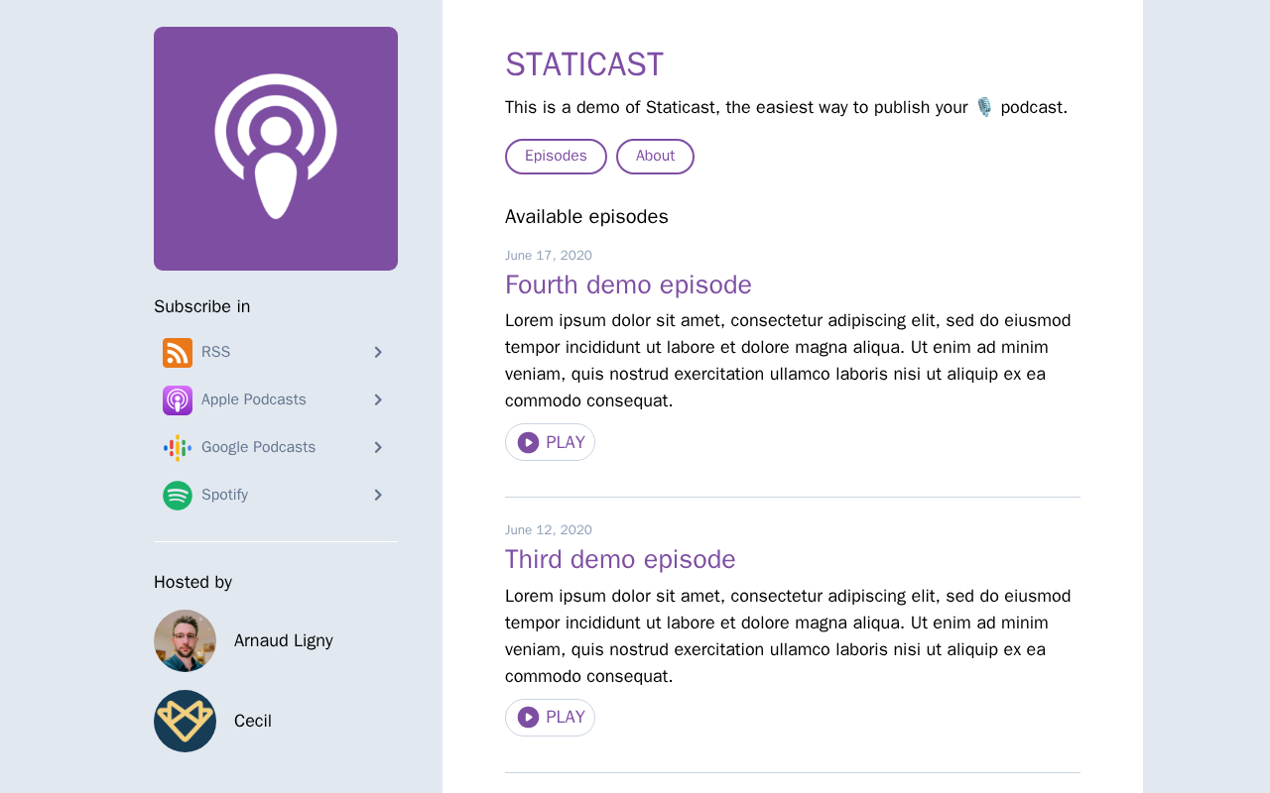Switch to the Episodes tab
1270x793 pixels.
point(556,157)
